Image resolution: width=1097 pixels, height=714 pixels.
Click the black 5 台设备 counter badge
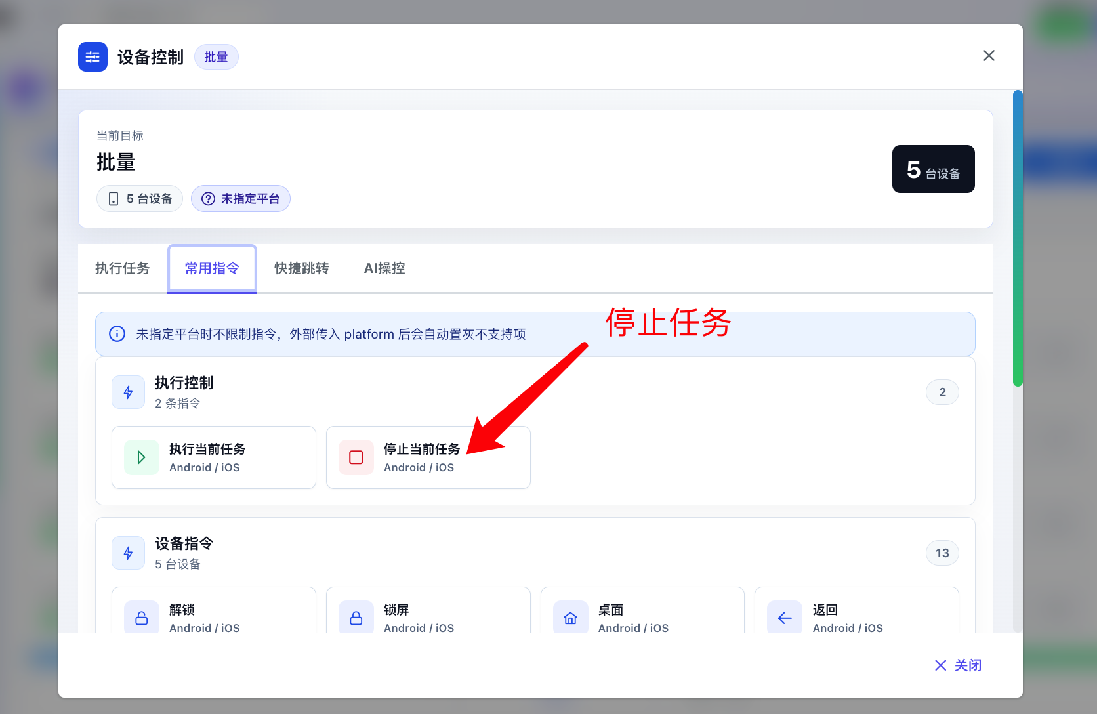point(933,169)
